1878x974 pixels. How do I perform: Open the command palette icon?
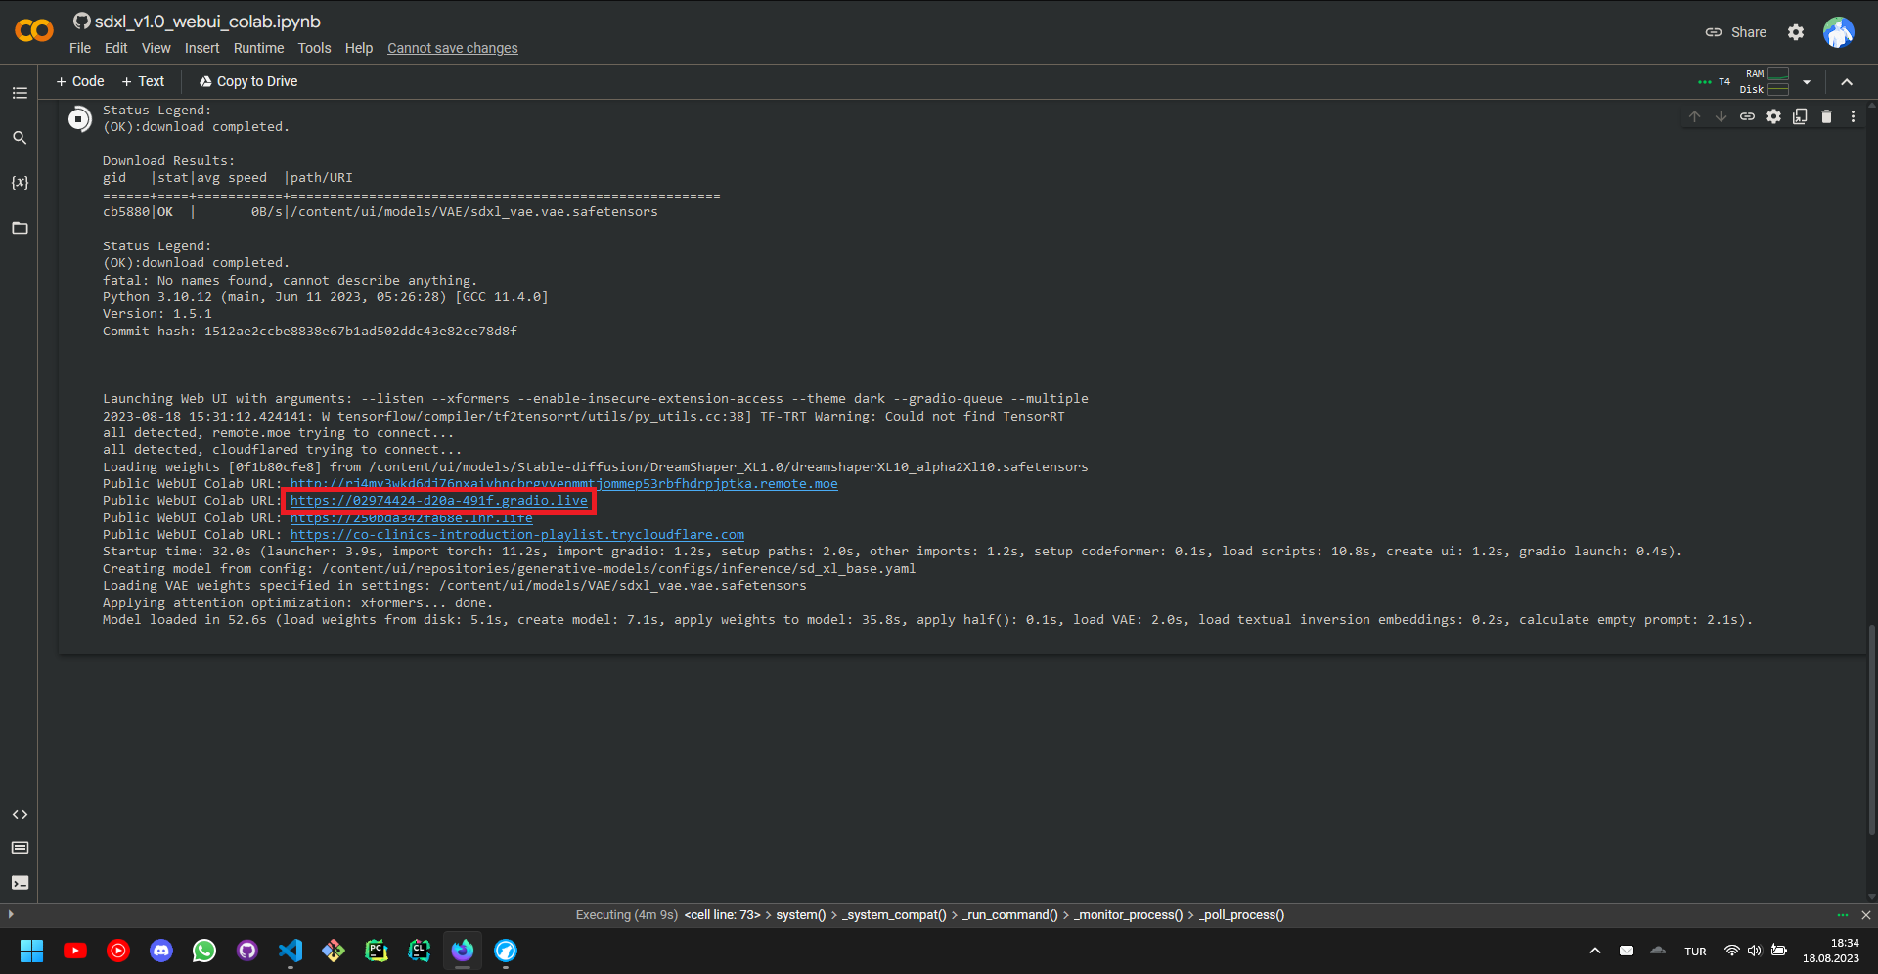click(20, 848)
